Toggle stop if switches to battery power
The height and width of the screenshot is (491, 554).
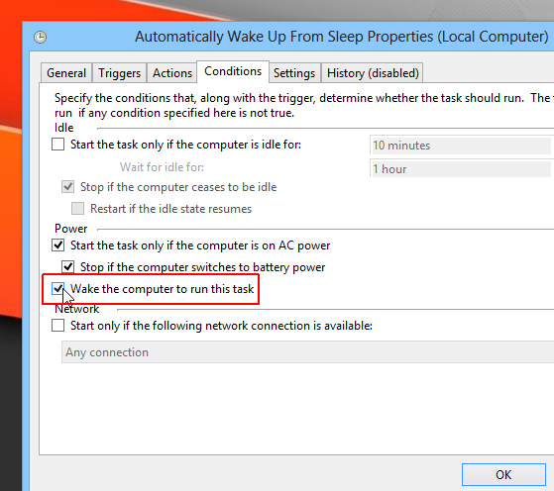(x=67, y=267)
